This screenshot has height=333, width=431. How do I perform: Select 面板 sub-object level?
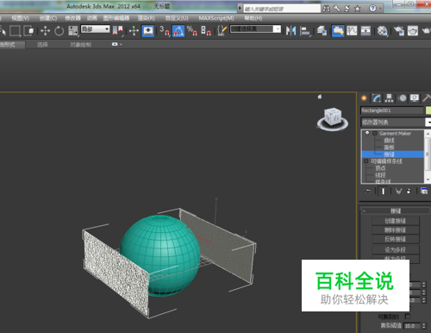(x=390, y=148)
